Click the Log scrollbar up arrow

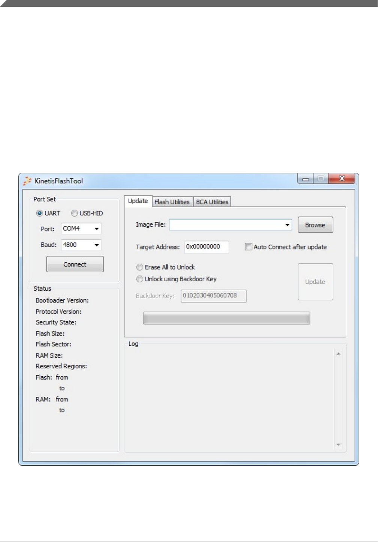tap(338, 354)
